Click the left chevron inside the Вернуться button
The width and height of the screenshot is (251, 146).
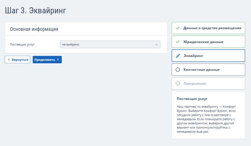(9, 60)
